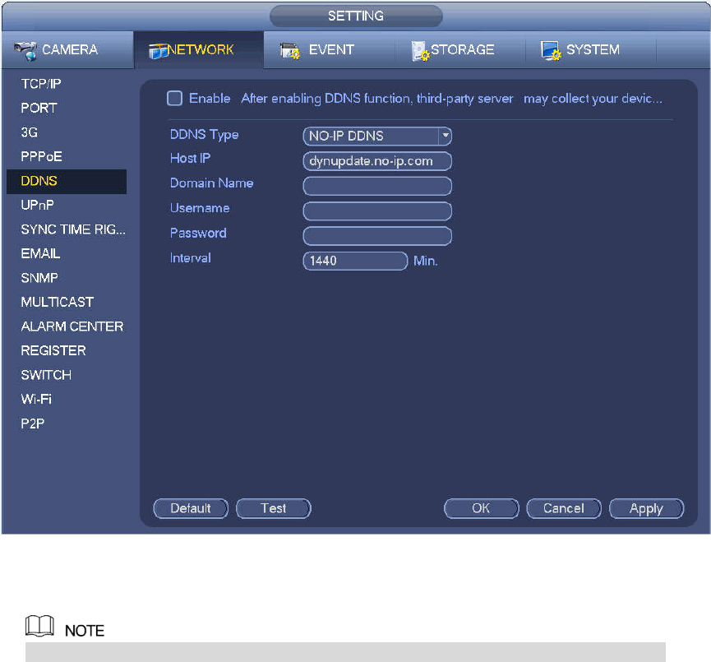Click the CAMERA tab camera icon
The width and height of the screenshot is (711, 662).
pyautogui.click(x=25, y=50)
